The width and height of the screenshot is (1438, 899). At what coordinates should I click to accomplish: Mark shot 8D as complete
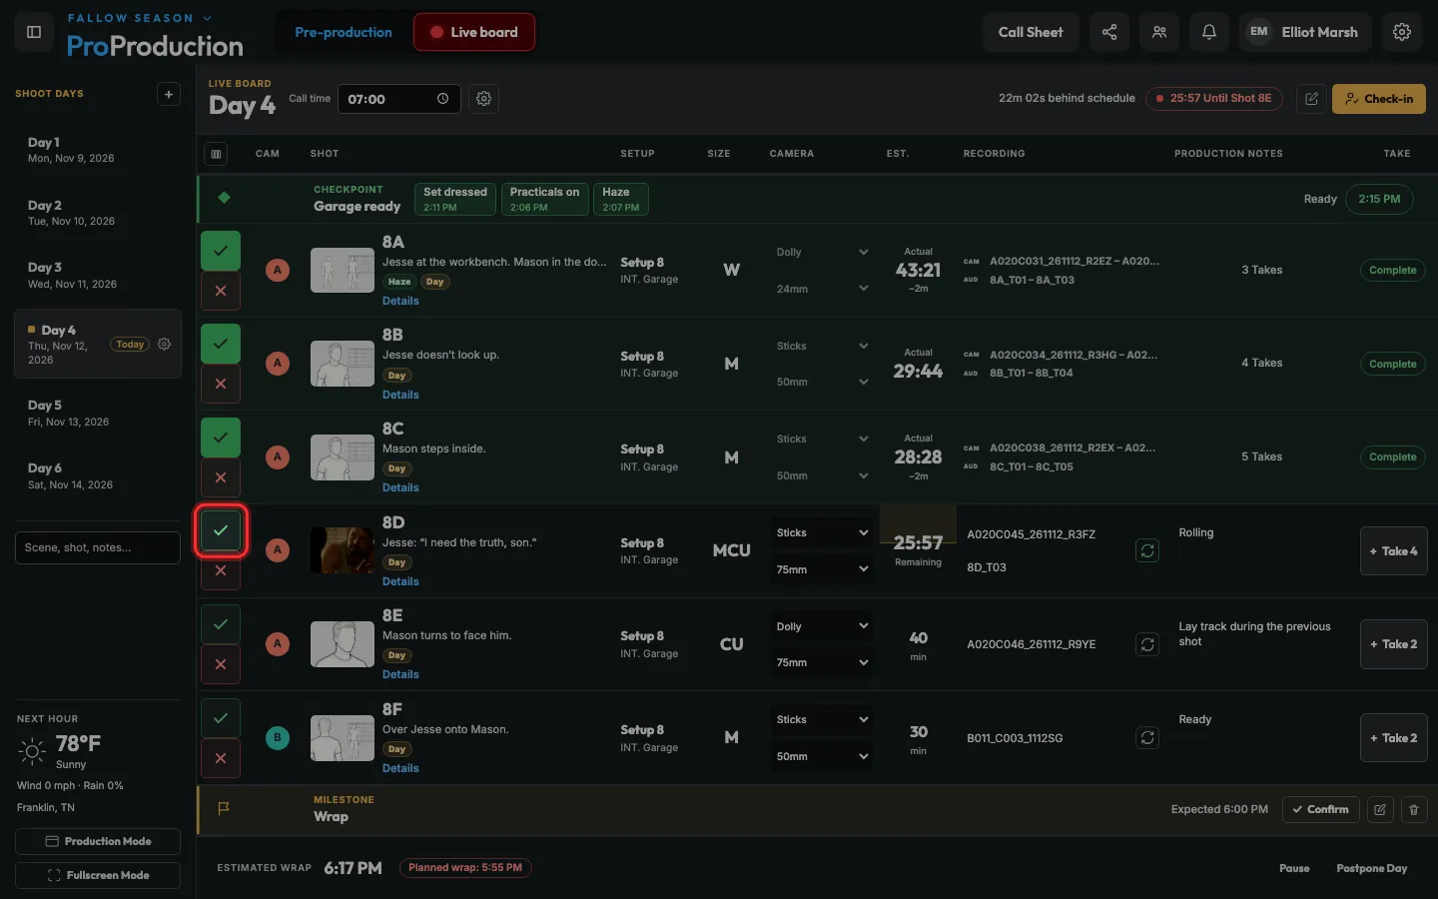[221, 530]
